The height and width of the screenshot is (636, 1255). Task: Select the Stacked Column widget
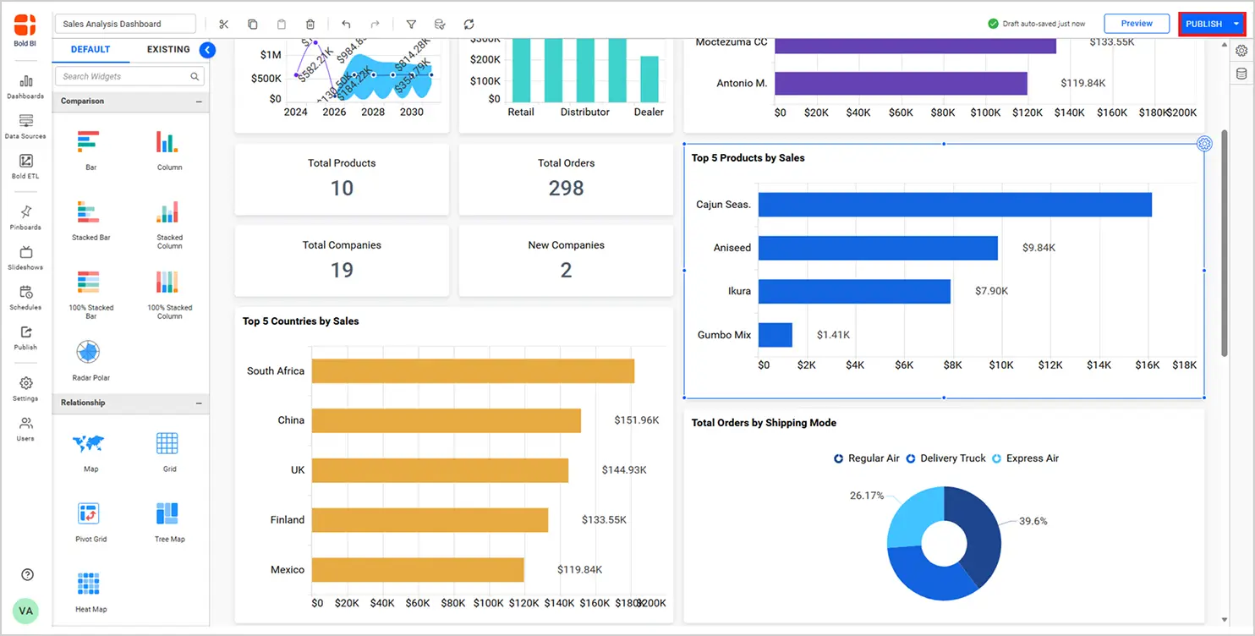(169, 224)
